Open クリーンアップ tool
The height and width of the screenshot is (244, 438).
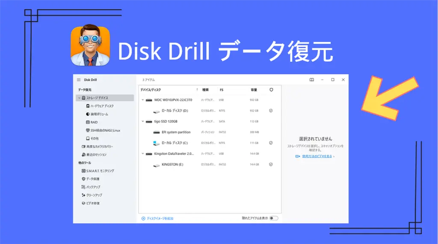click(94, 195)
